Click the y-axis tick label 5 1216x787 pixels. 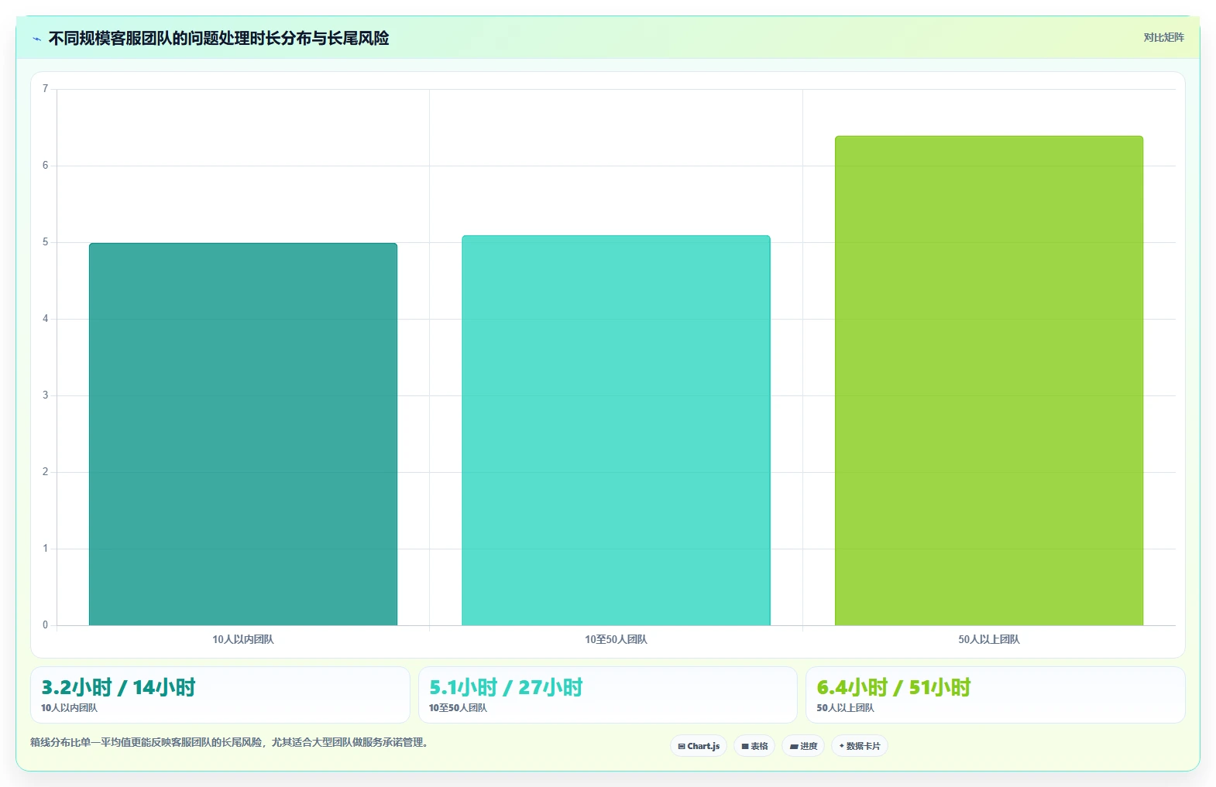tap(45, 242)
